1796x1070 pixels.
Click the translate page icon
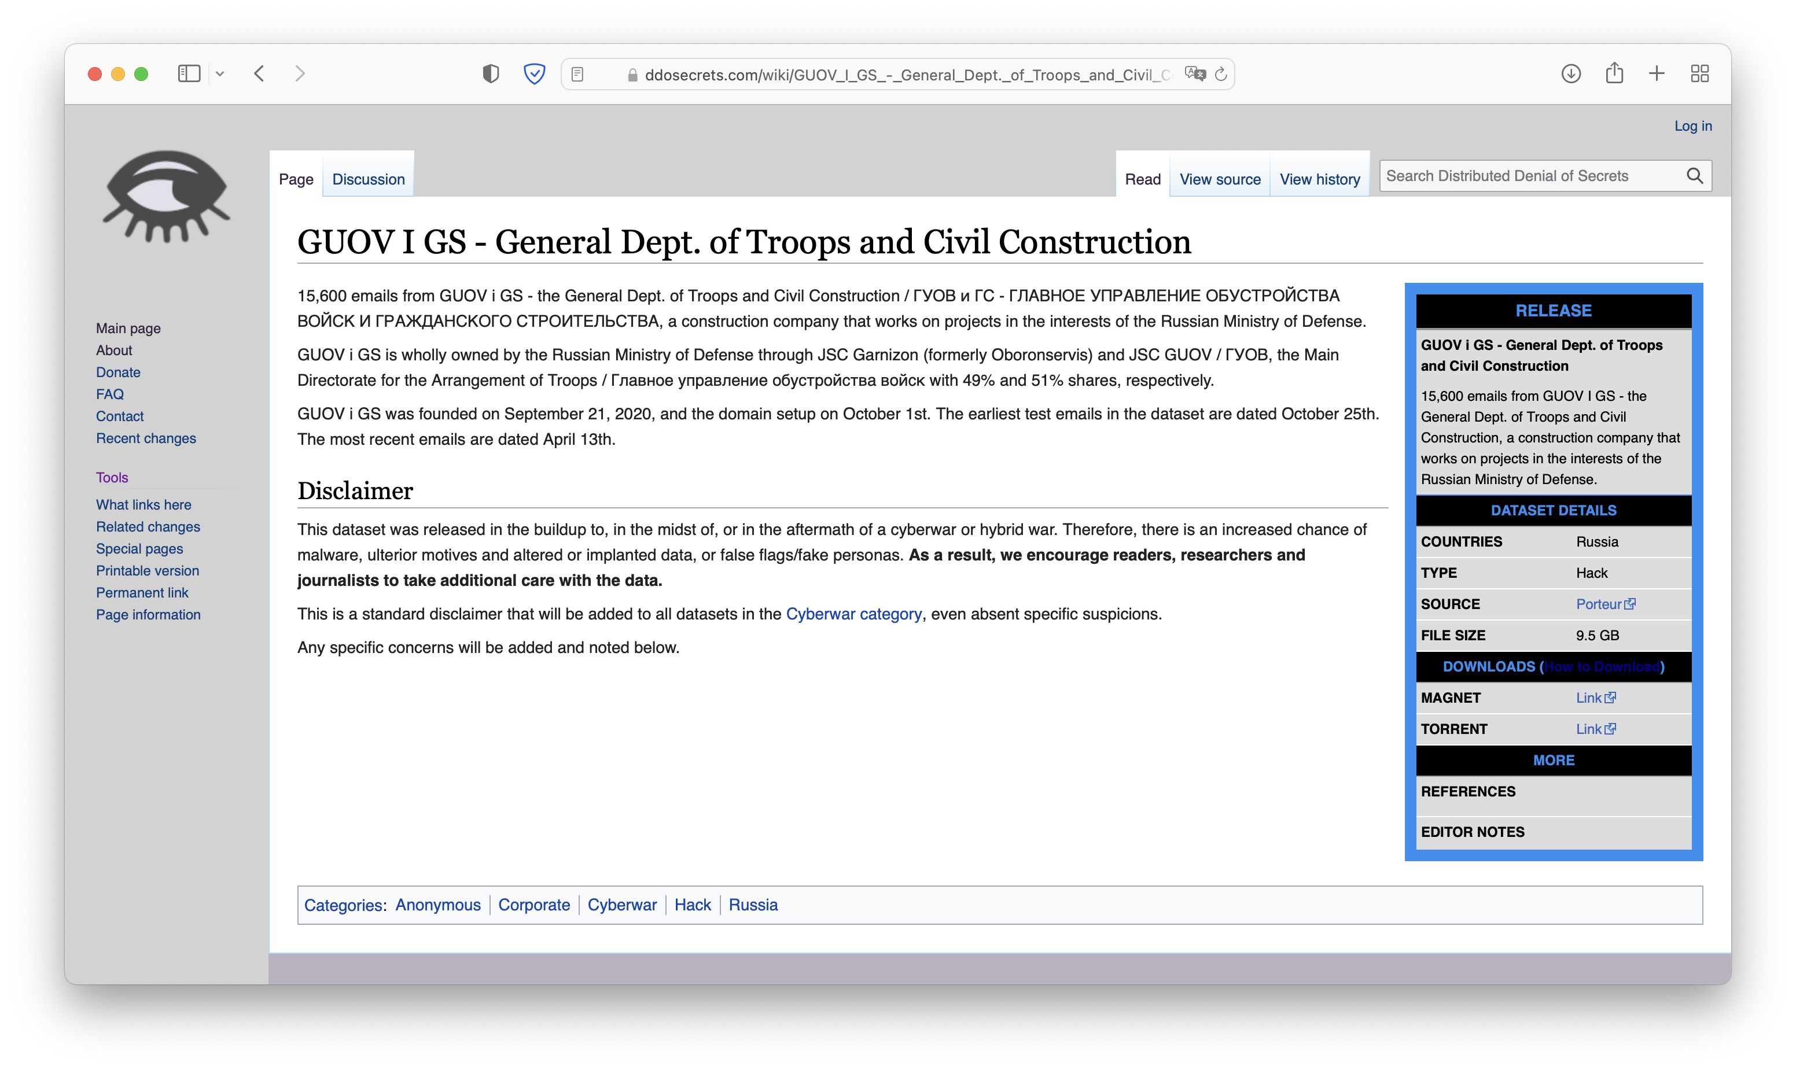click(1194, 74)
